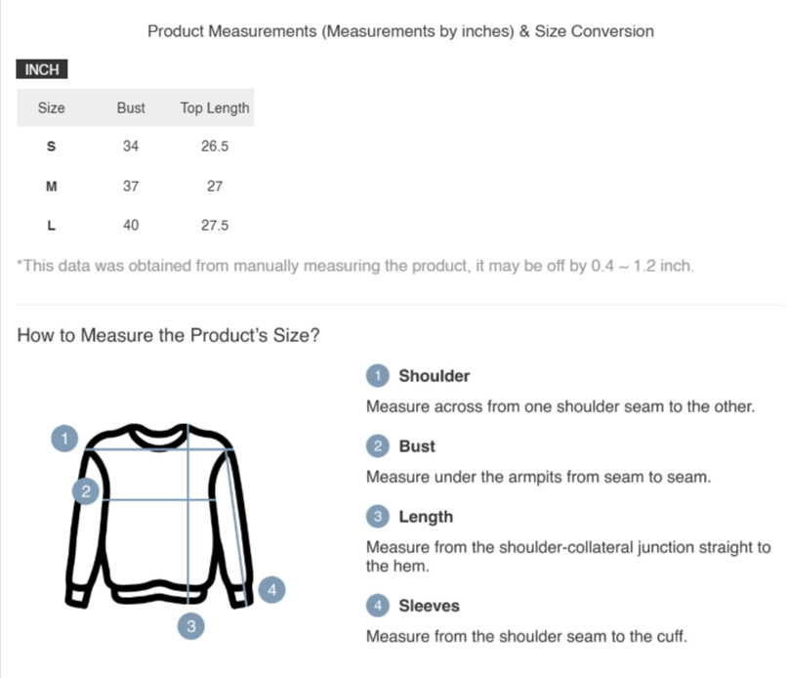Click the number 4 badge beside Sleeves

(x=378, y=607)
